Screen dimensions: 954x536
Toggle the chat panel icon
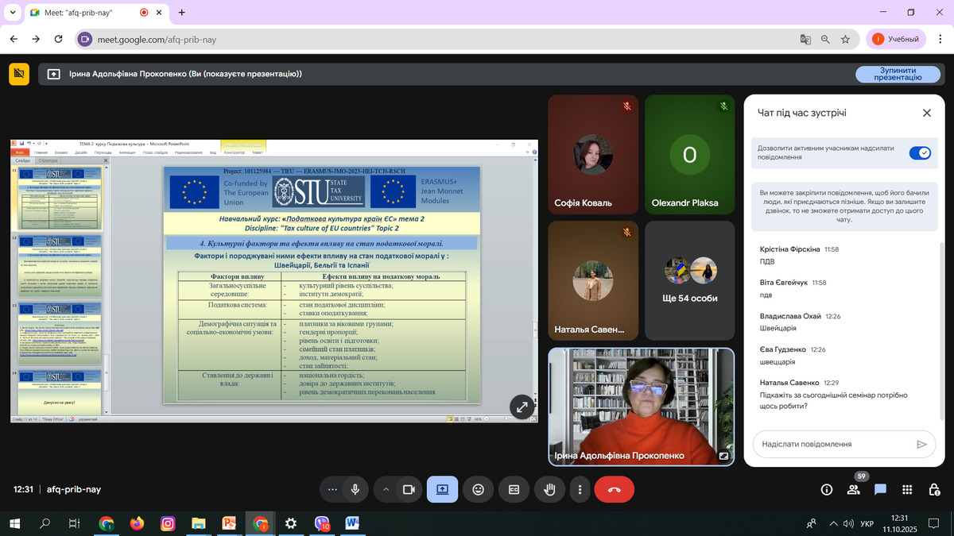880,490
